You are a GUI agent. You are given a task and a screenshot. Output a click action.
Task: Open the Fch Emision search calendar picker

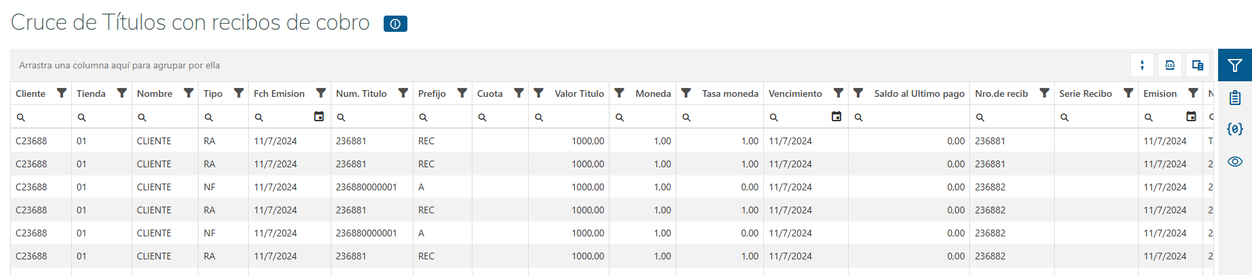click(319, 117)
